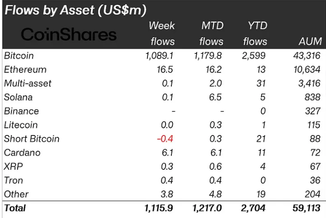Image resolution: width=326 pixels, height=218 pixels.
Task: Select the Binance row label
Action: [x=21, y=111]
